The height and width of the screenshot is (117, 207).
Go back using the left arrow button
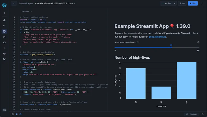[x=14, y=3]
